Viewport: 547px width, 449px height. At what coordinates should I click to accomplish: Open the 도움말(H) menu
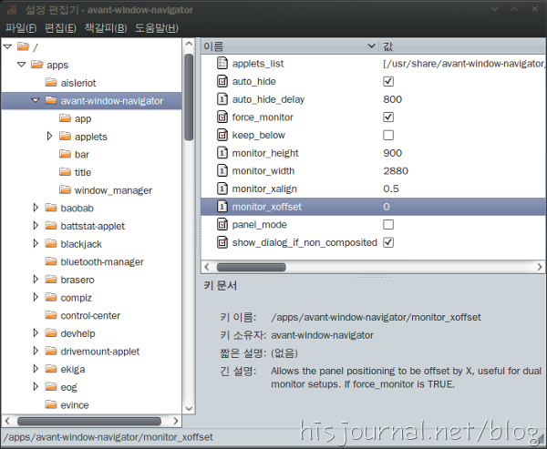point(157,28)
